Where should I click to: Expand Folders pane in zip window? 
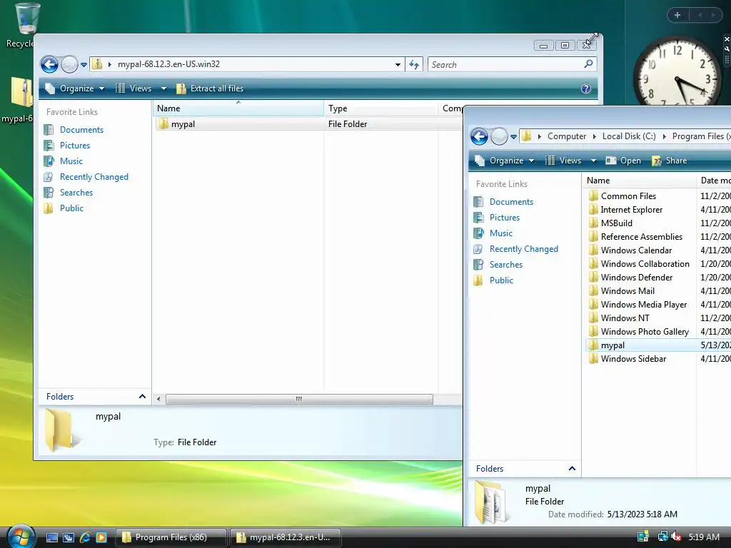click(95, 397)
